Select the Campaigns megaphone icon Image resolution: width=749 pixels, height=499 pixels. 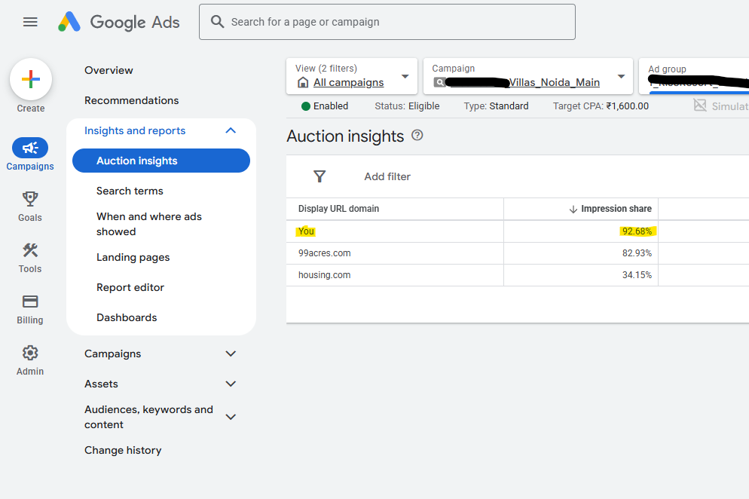click(30, 148)
